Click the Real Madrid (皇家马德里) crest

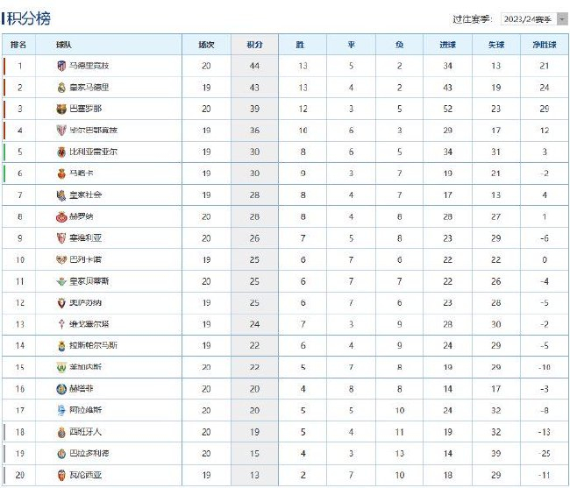[61, 88]
